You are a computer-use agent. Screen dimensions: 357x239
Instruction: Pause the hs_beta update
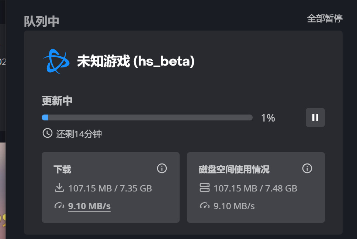coord(315,117)
